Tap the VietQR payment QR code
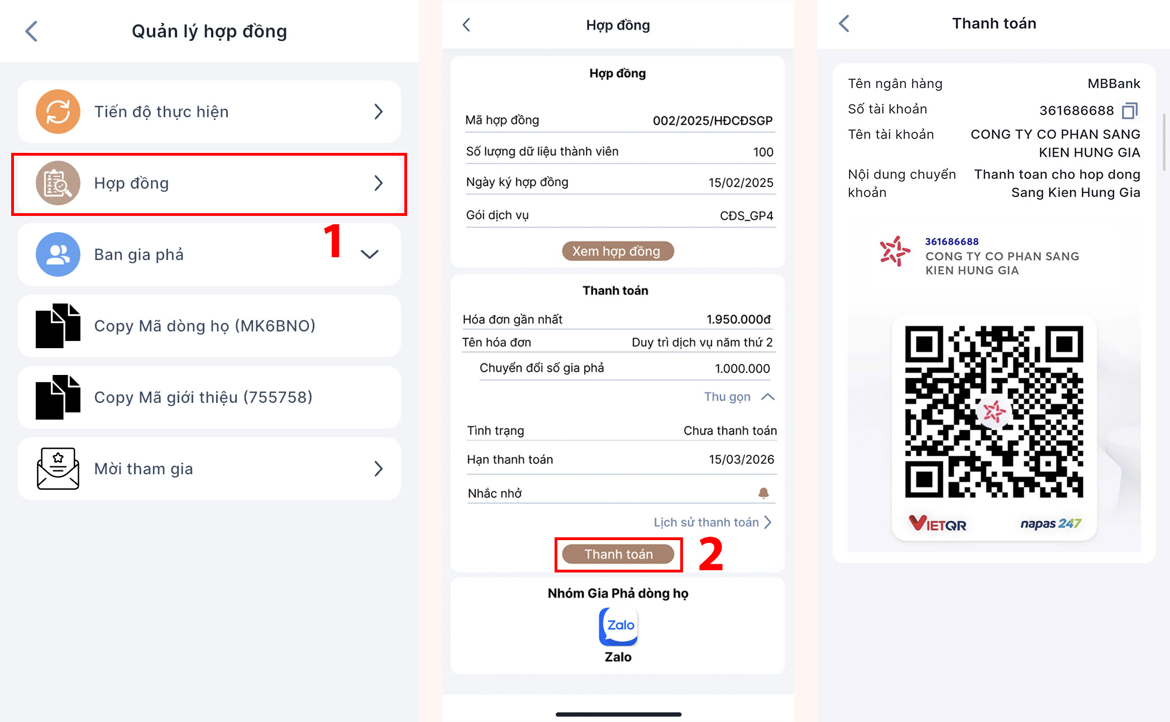The width and height of the screenshot is (1170, 722). (994, 412)
